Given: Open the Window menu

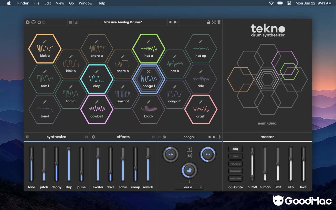Looking at the screenshot, I should tap(86, 3).
